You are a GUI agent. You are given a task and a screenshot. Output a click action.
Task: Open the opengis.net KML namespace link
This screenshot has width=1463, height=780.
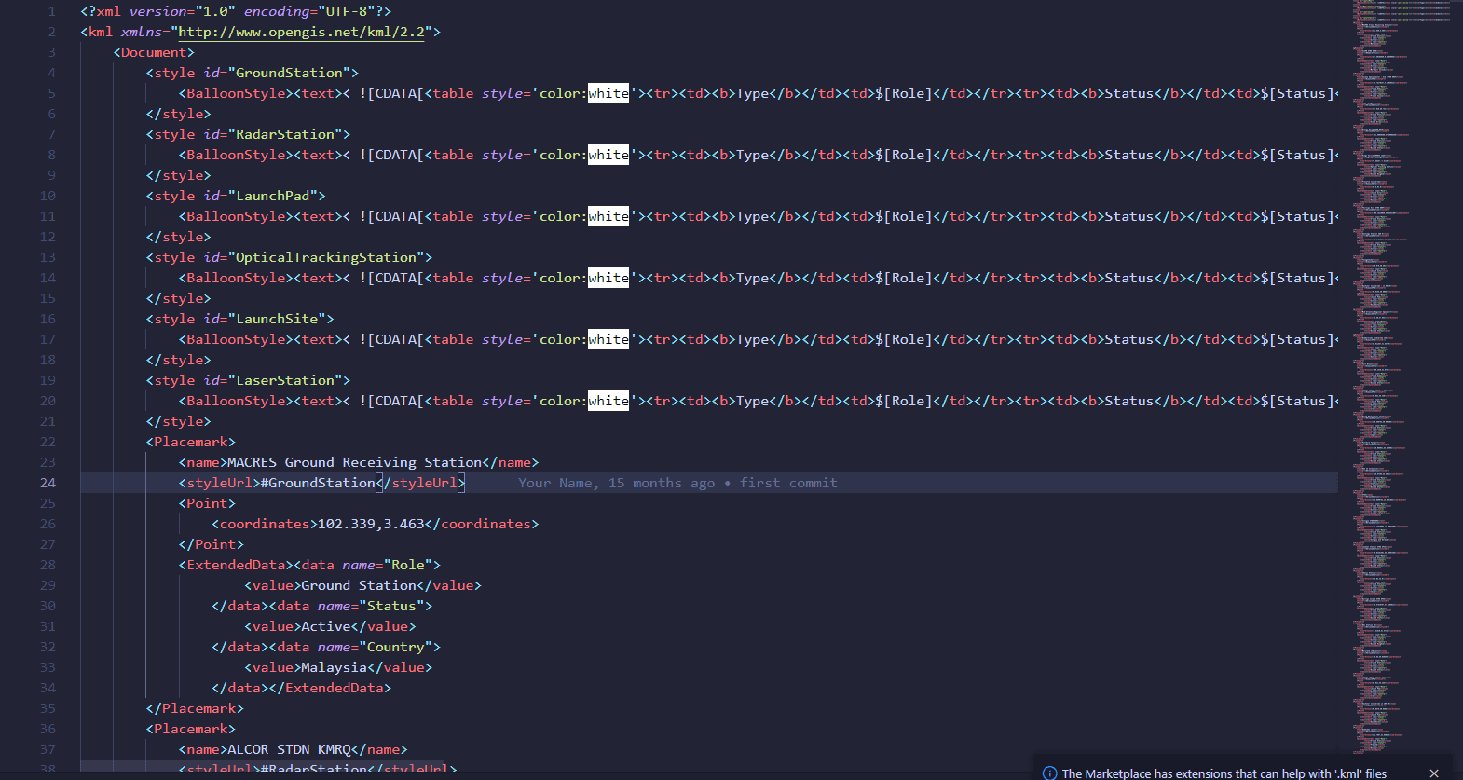coord(302,32)
